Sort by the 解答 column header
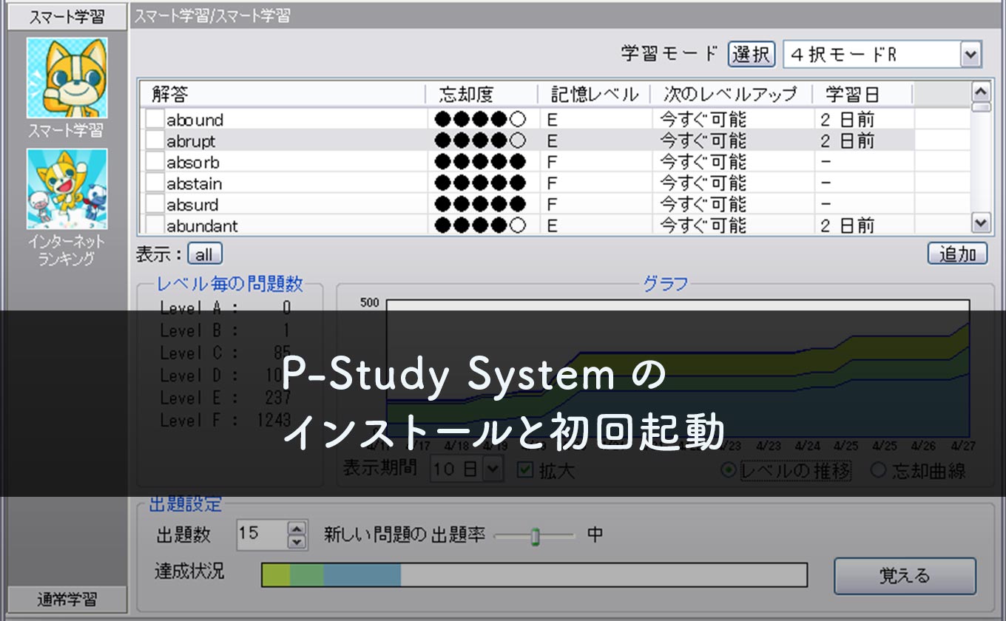The height and width of the screenshot is (621, 1006). pos(282,94)
